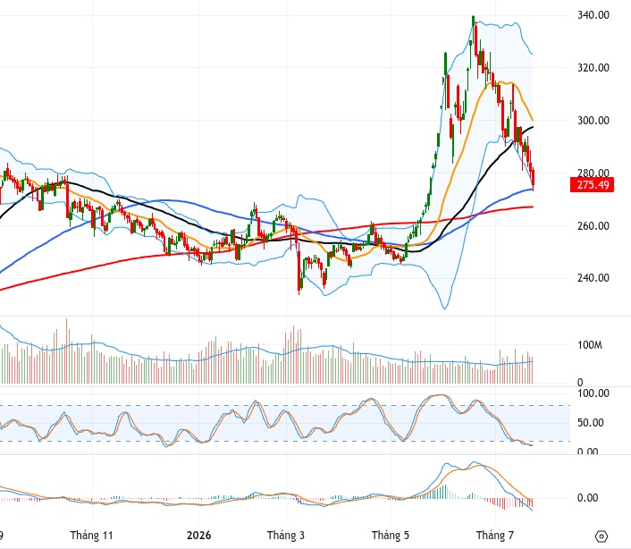Click the Tháng 3 time axis label
The width and height of the screenshot is (631, 549).
(x=286, y=536)
